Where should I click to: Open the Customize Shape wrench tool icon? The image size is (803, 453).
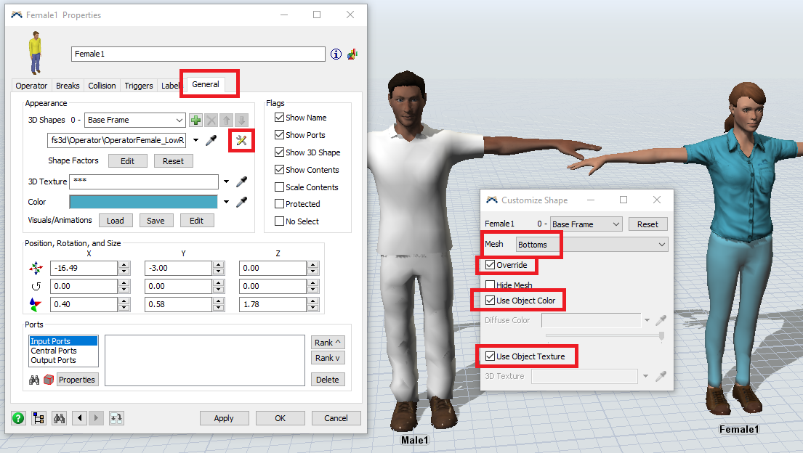click(241, 140)
